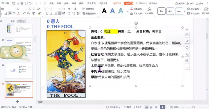Decrease paragraph spacing icon
The image size is (209, 109).
tap(74, 13)
